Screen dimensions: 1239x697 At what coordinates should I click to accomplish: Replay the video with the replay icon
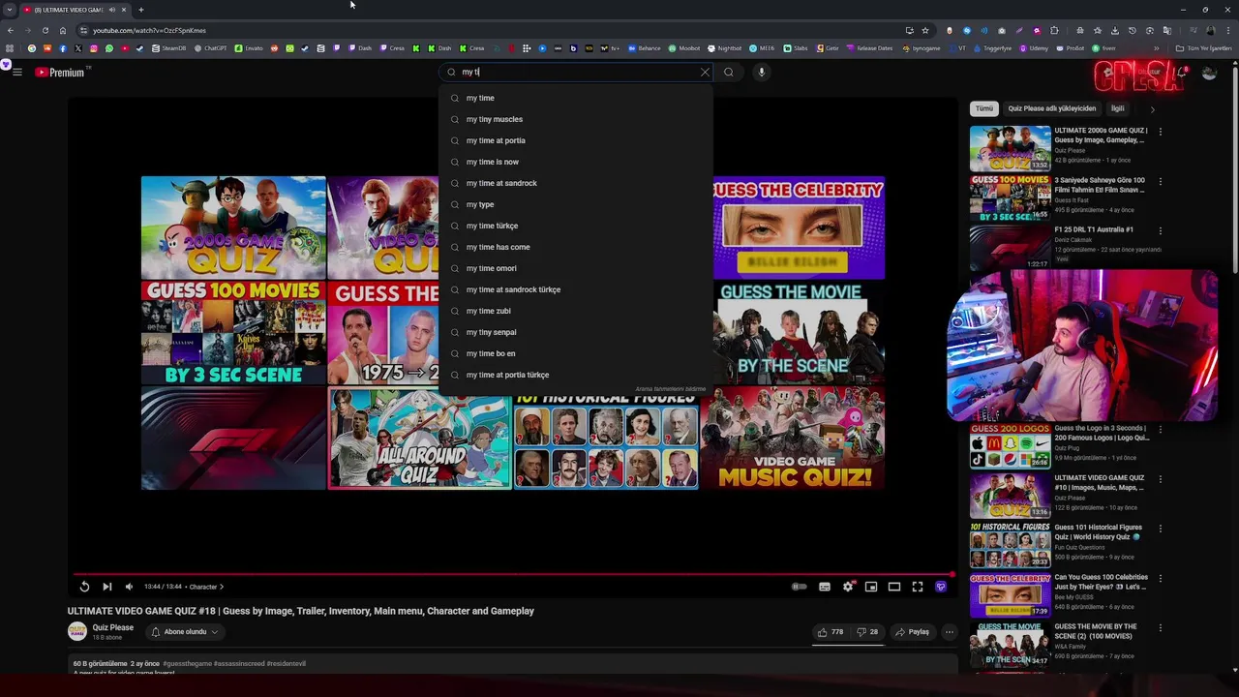pos(84,587)
